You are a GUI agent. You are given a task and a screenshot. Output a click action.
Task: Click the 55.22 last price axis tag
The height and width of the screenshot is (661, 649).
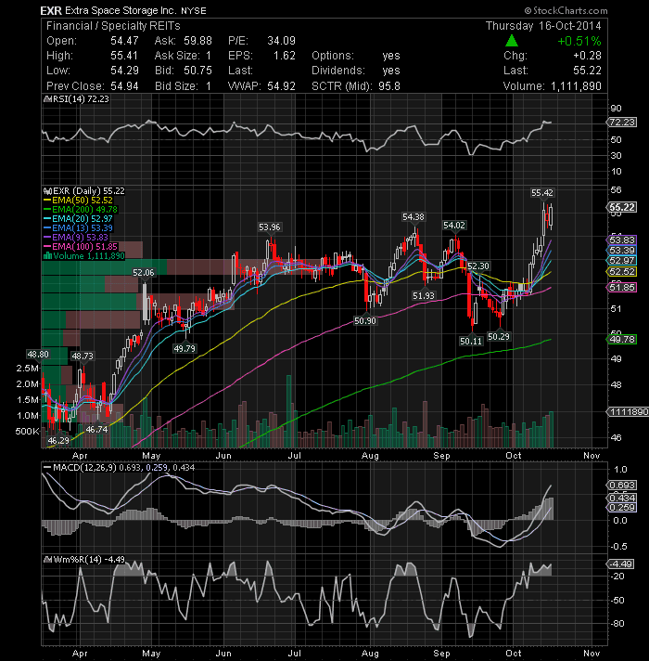[621, 207]
